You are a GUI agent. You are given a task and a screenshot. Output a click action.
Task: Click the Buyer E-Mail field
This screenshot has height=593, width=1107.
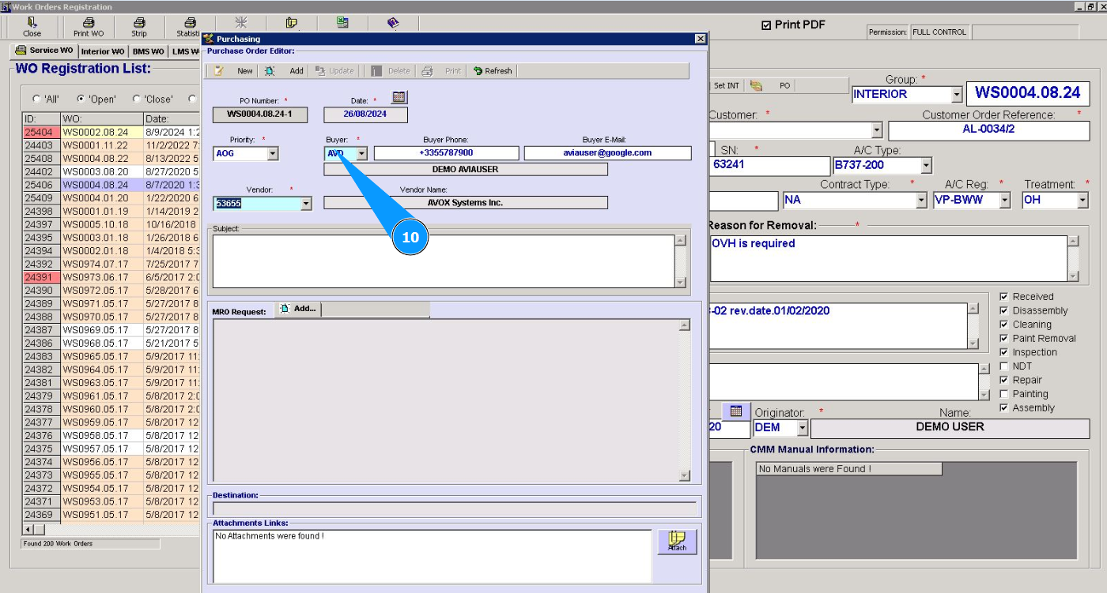(x=608, y=153)
